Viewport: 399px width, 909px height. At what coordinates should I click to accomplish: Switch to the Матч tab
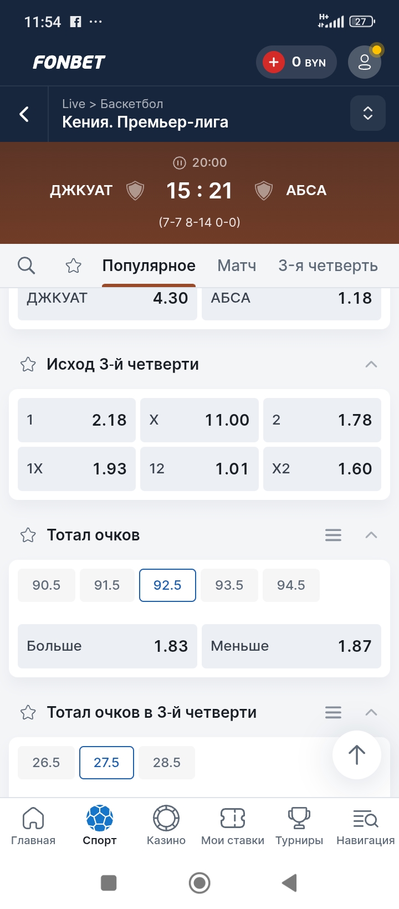tap(237, 266)
